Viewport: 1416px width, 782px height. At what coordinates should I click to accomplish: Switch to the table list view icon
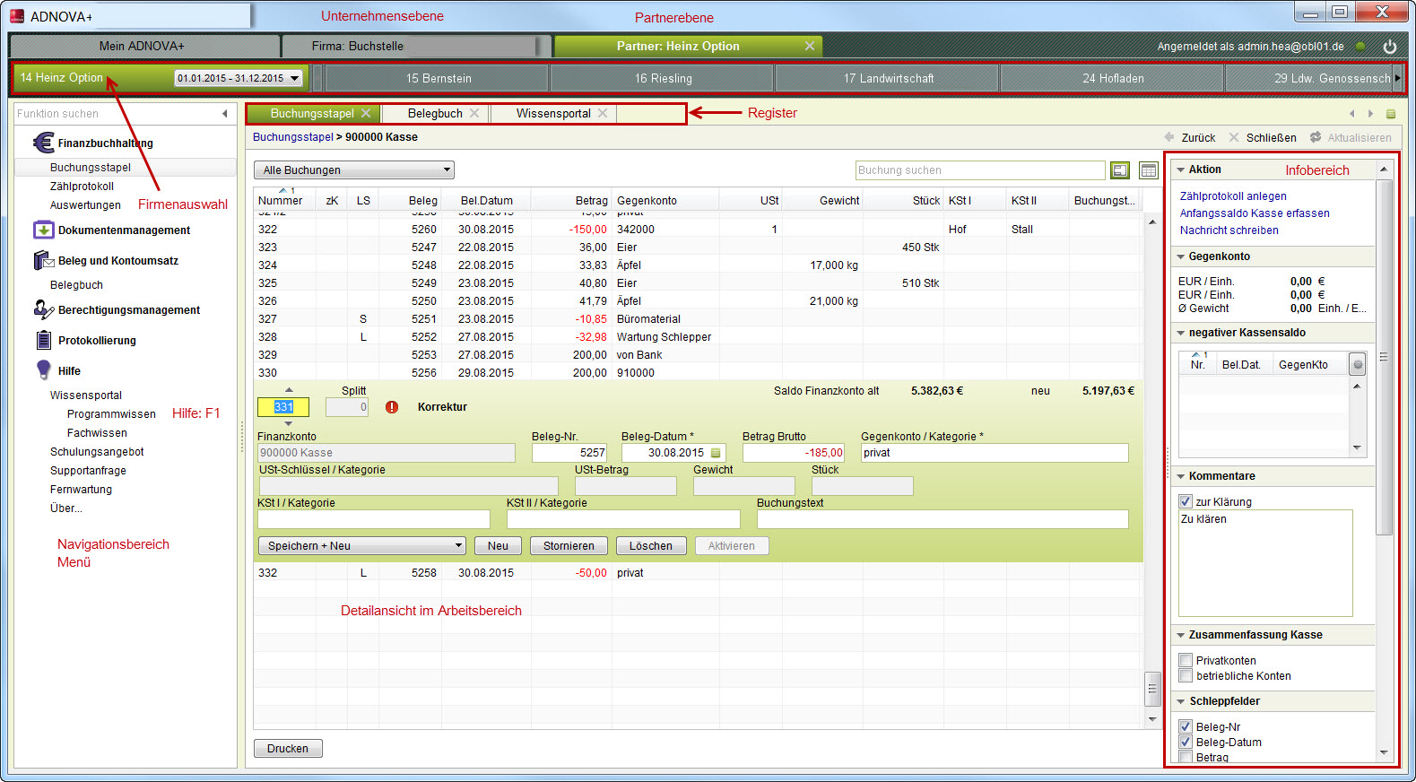click(x=1148, y=170)
